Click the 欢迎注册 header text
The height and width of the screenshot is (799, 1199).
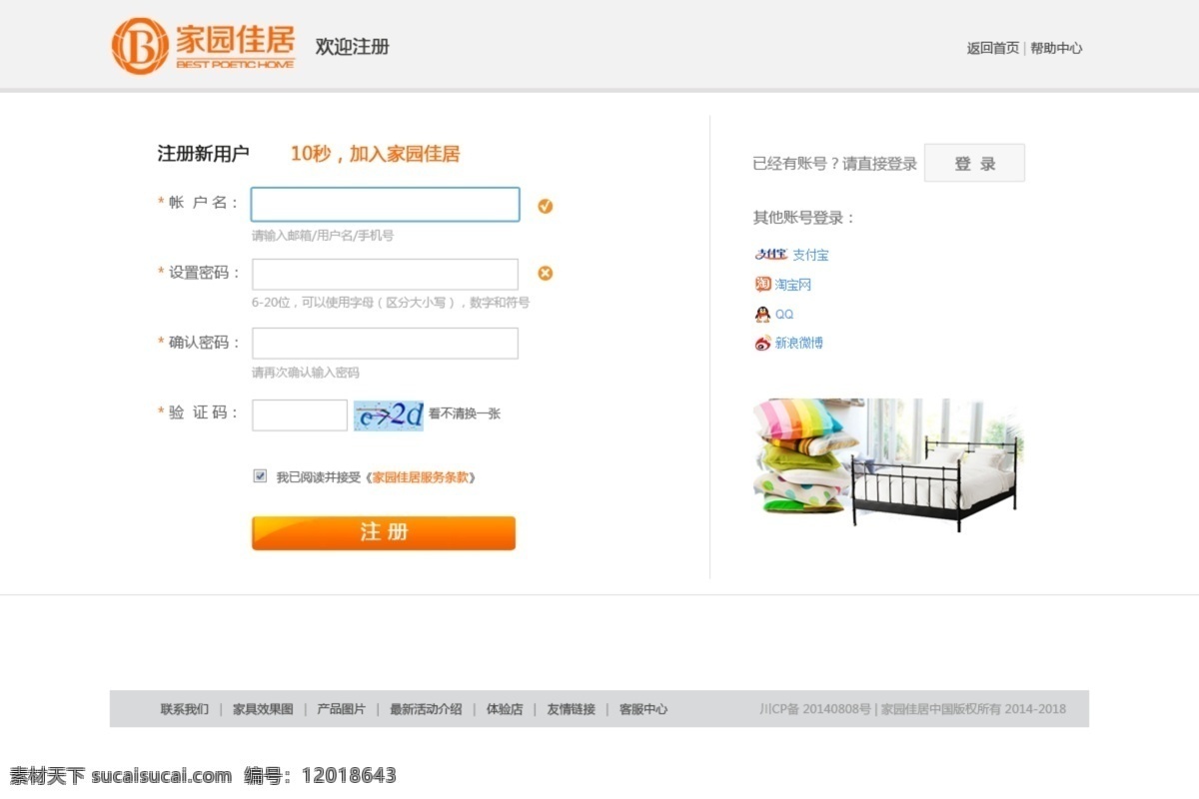point(352,47)
